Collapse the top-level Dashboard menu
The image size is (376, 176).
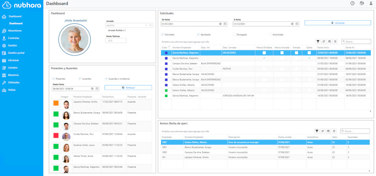tap(15, 16)
